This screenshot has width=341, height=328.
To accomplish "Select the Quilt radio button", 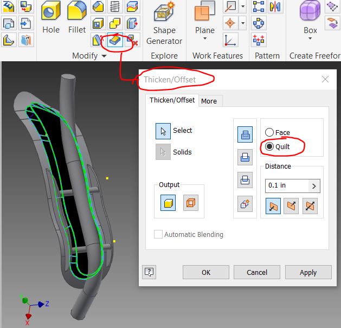I will click(x=269, y=146).
